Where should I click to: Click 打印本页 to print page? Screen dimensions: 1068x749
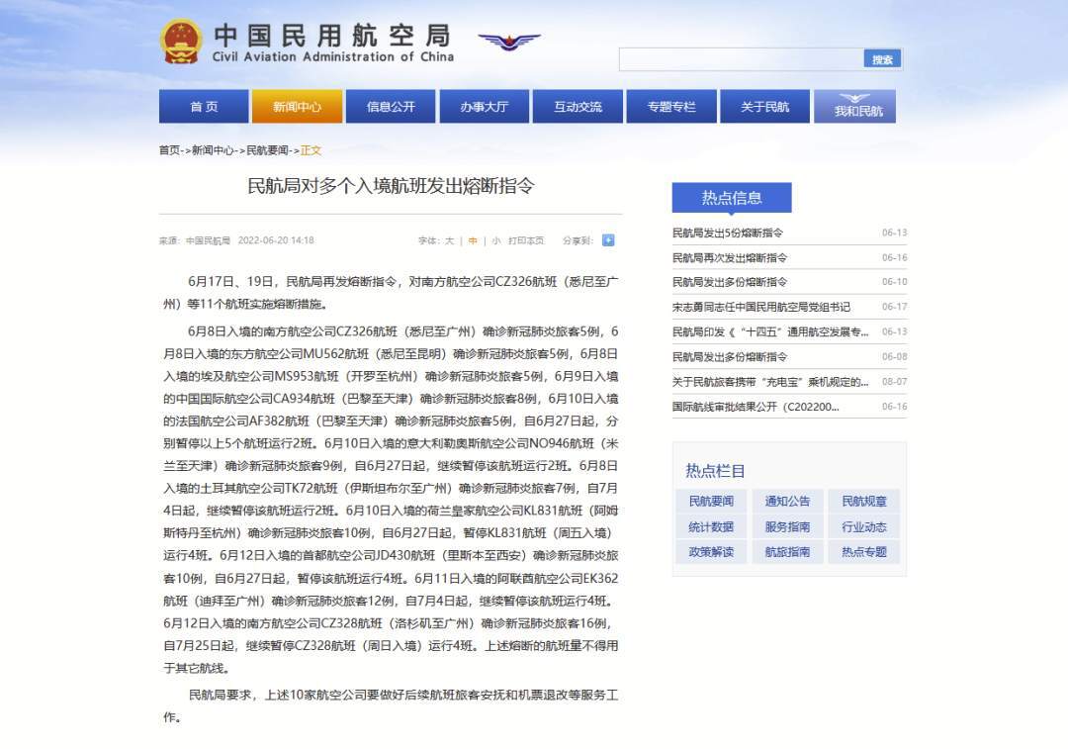coord(526,240)
